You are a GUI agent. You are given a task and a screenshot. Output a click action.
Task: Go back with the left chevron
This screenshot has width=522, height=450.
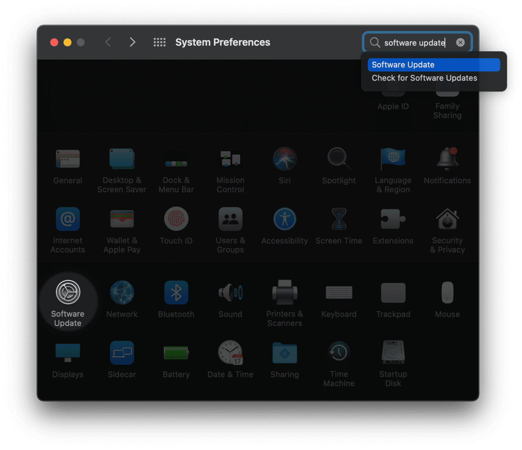[108, 42]
